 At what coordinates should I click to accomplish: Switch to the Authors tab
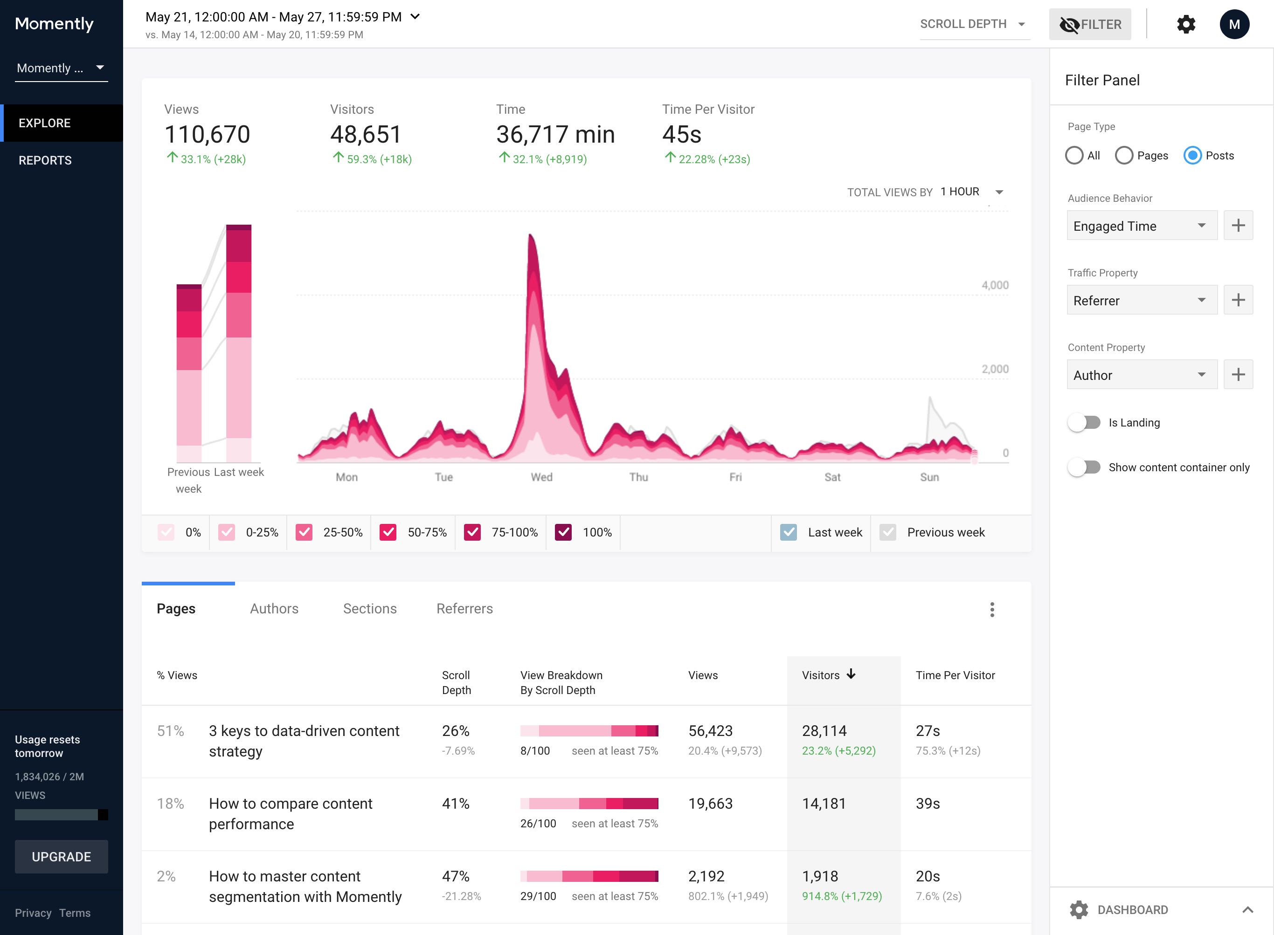point(274,608)
